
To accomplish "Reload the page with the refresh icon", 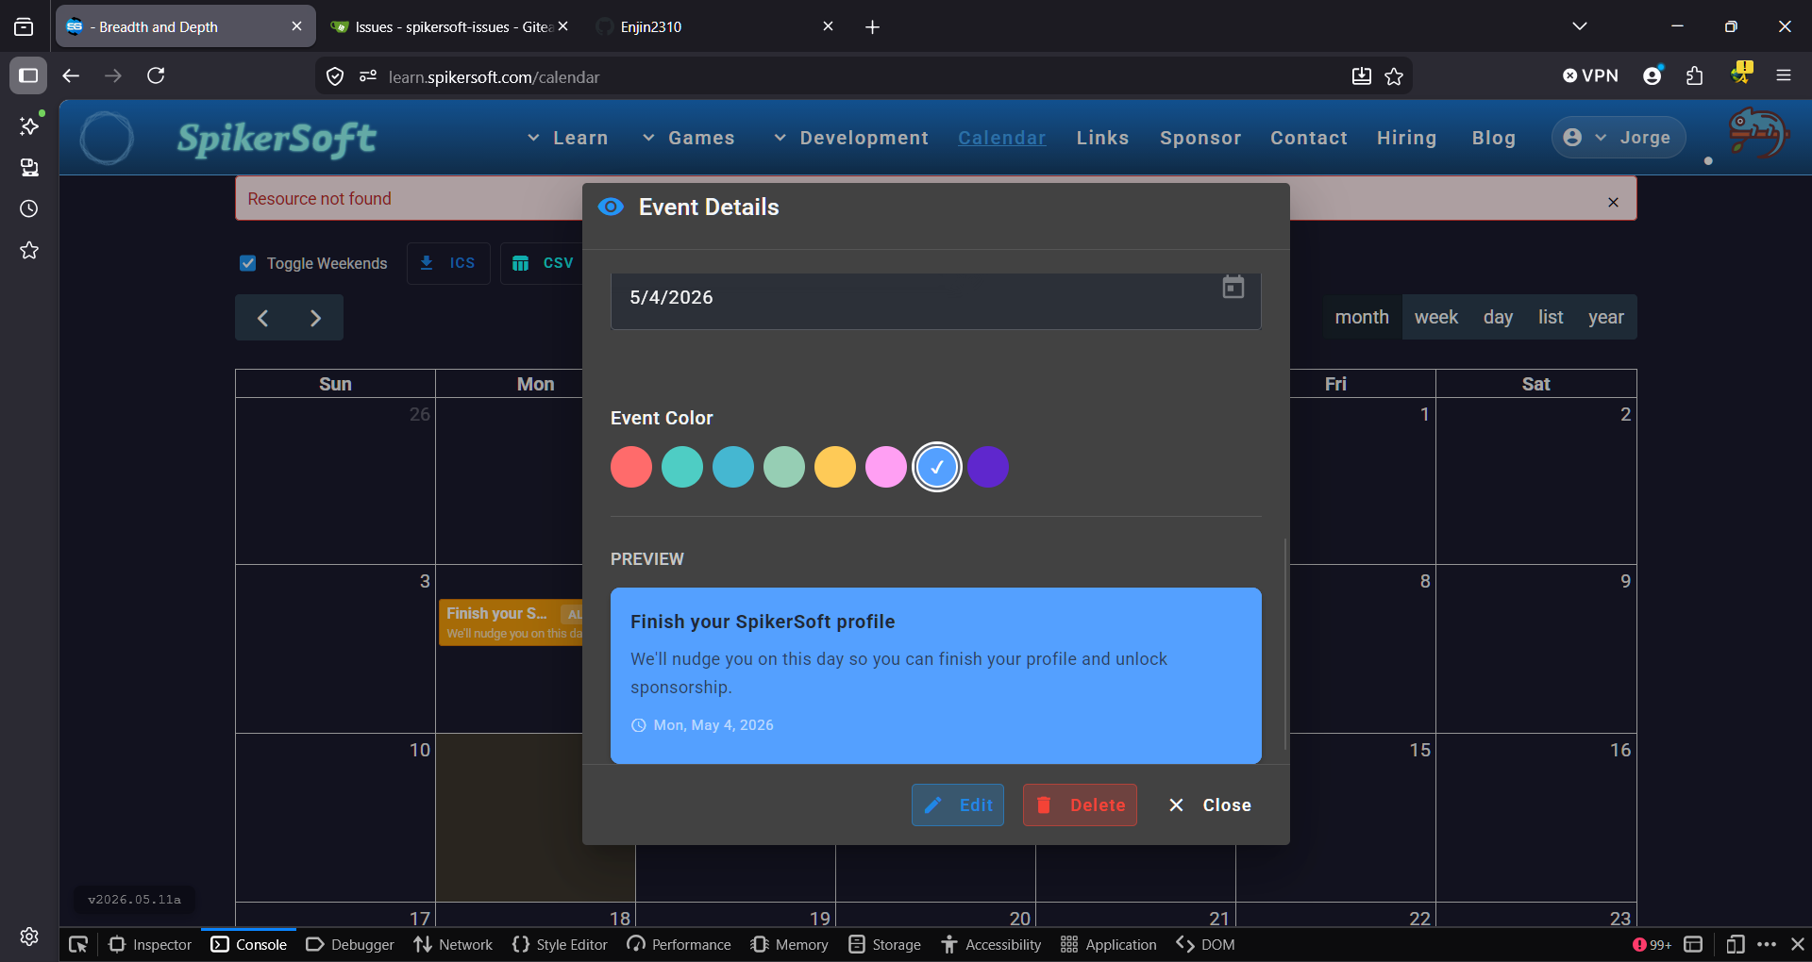I will click(x=157, y=75).
